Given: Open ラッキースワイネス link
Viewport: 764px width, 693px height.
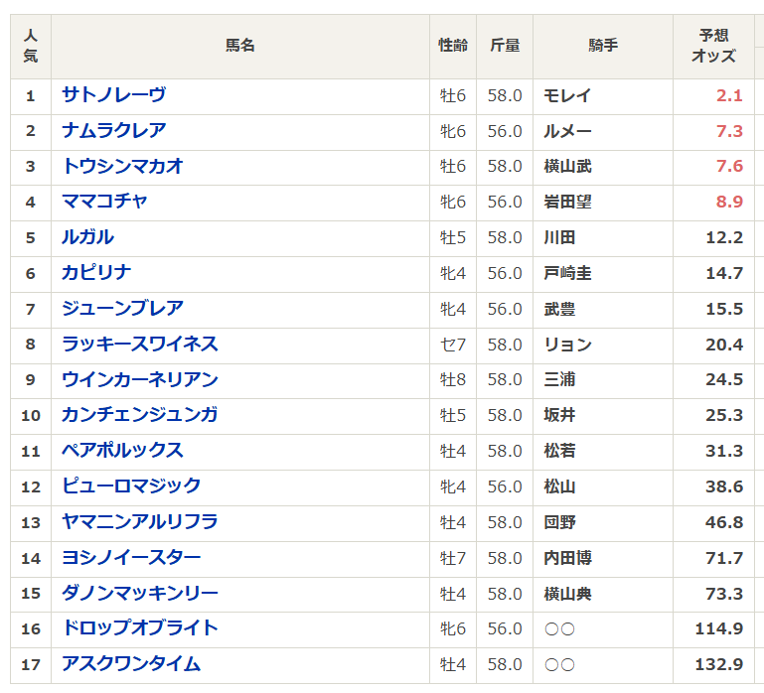Looking at the screenshot, I should (x=139, y=345).
